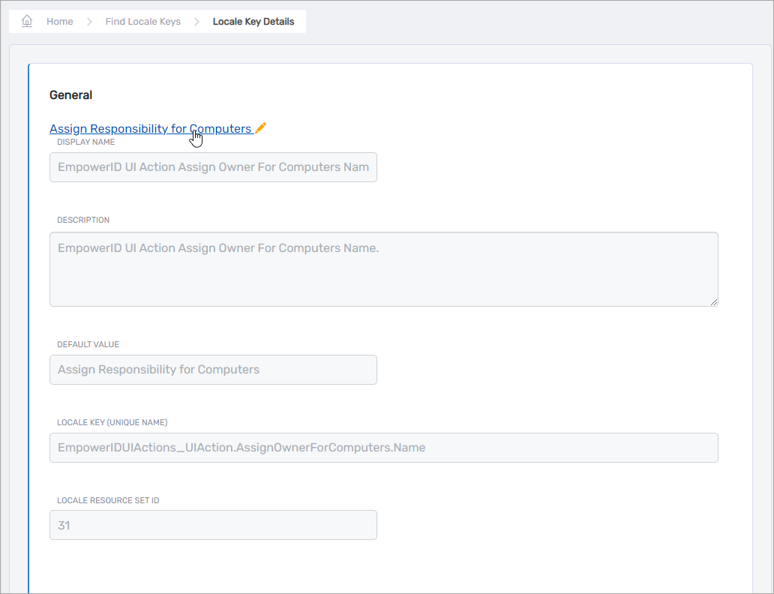
Task: Select the Locale Key unique name field
Action: click(383, 448)
